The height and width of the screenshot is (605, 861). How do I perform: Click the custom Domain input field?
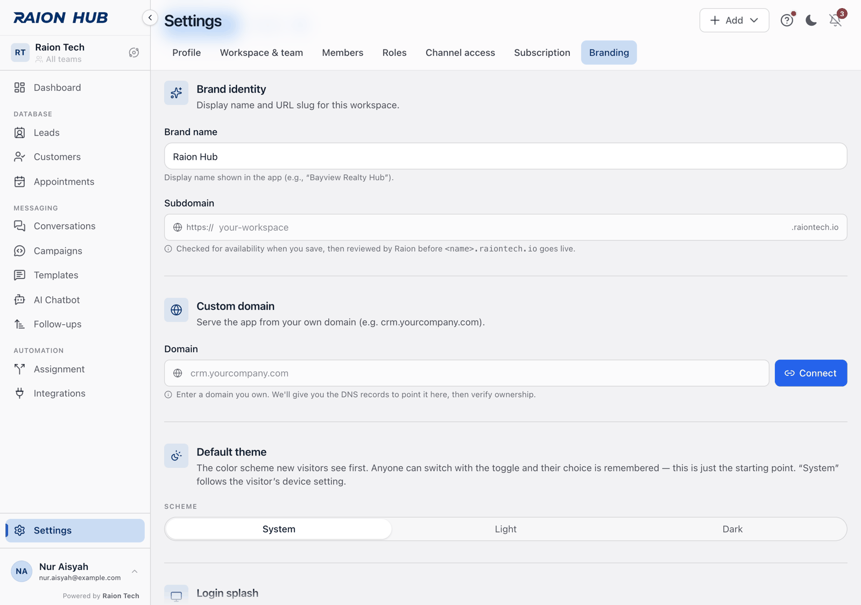click(467, 373)
